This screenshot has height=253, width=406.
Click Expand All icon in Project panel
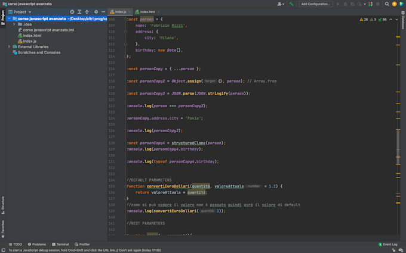point(79,12)
